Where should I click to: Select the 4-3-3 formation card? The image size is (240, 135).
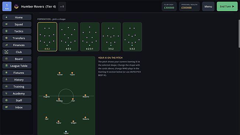pyautogui.click(x=69, y=37)
